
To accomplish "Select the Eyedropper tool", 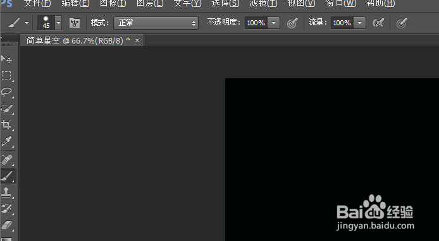I will pos(6,141).
